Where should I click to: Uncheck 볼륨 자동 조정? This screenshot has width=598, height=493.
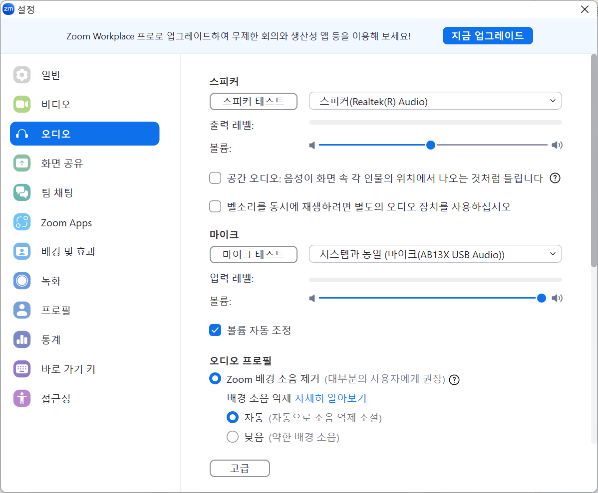click(x=215, y=330)
